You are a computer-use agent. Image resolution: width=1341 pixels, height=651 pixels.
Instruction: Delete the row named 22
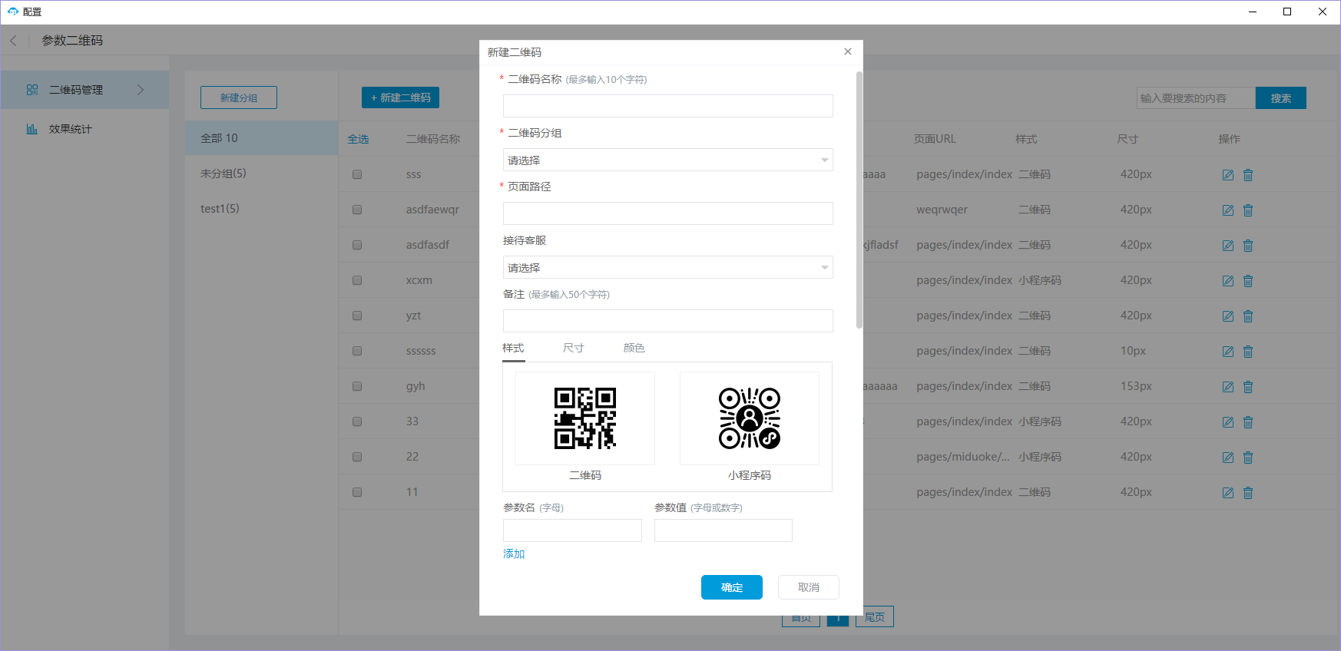click(1248, 458)
